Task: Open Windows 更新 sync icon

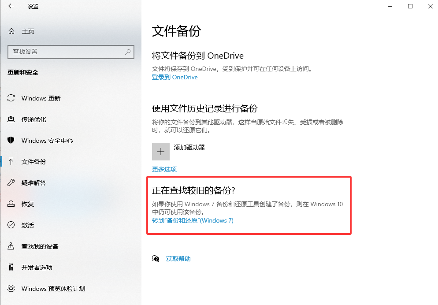Action: pyautogui.click(x=11, y=98)
